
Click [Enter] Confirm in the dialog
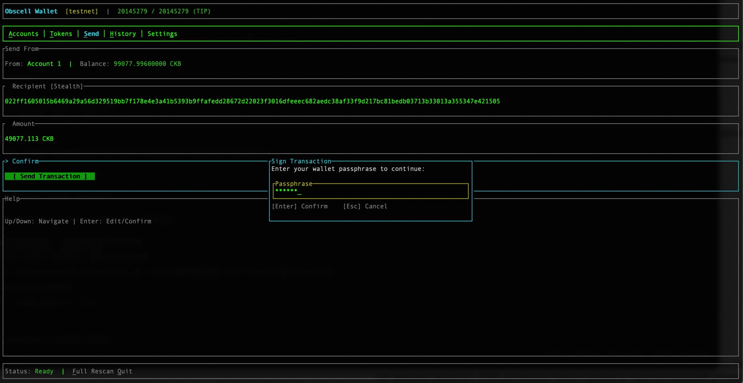(300, 207)
